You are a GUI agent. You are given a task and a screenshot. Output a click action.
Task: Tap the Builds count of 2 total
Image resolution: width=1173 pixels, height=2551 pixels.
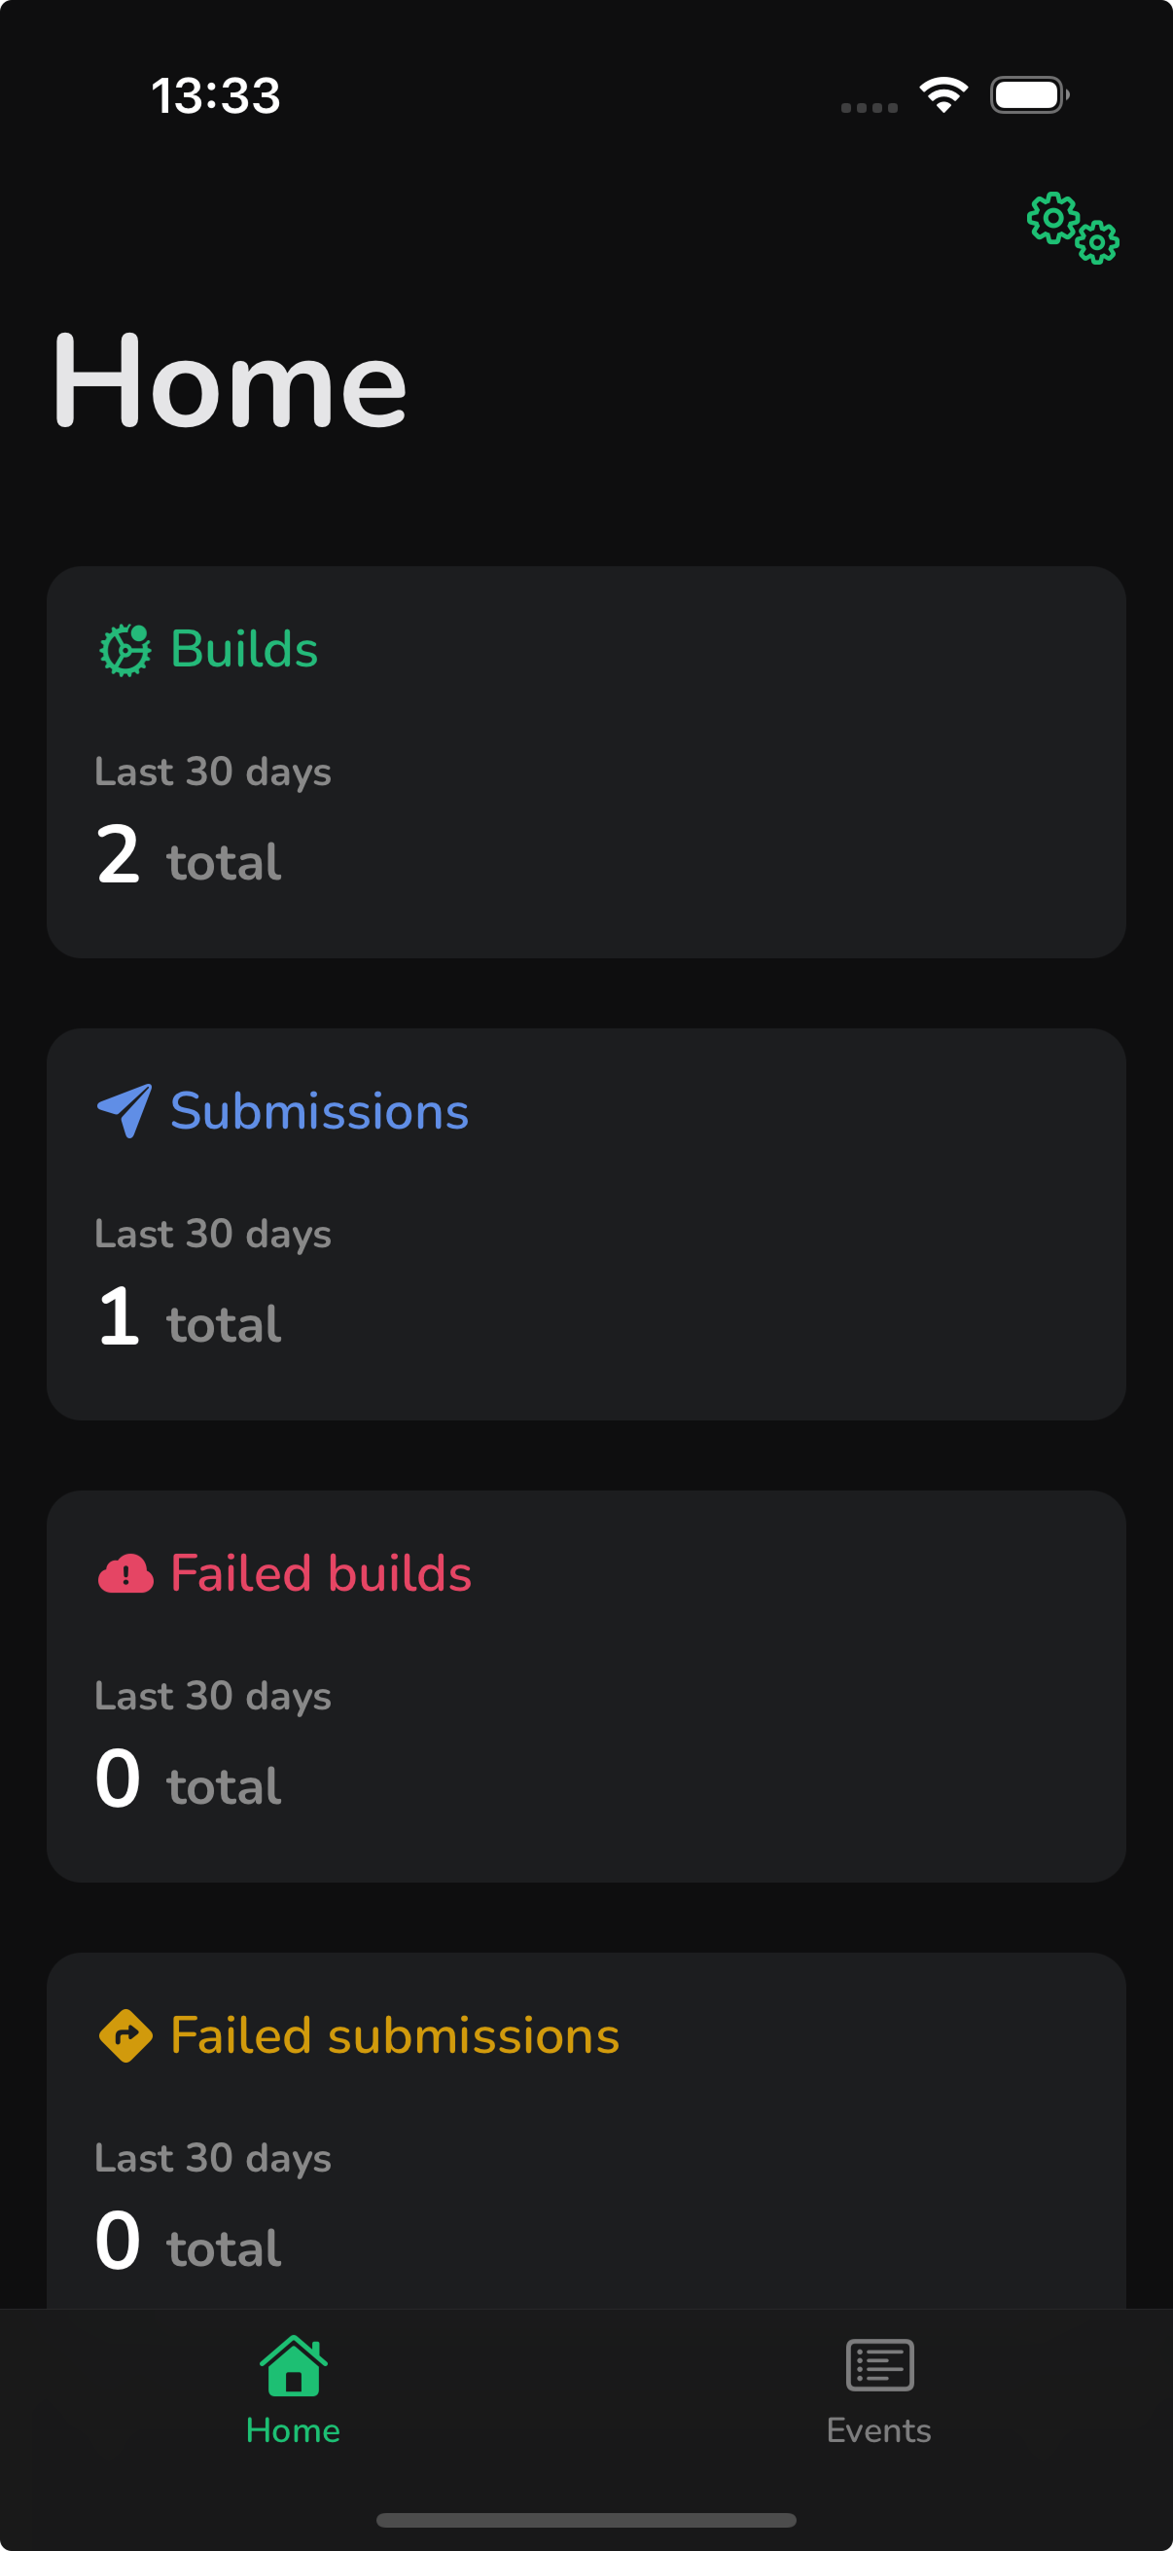click(x=188, y=855)
